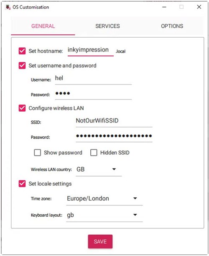Switch to the SERVICES tab

click(x=107, y=26)
